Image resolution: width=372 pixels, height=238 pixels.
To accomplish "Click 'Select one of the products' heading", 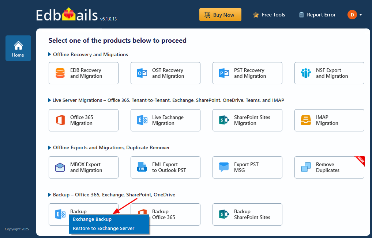I will [x=117, y=41].
